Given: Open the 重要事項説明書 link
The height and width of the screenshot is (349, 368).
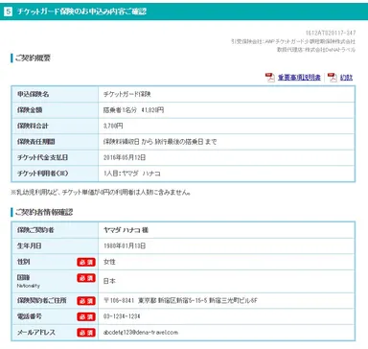Looking at the screenshot, I should (299, 78).
